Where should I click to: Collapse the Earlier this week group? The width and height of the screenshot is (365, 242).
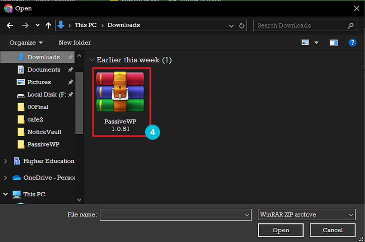[92, 60]
